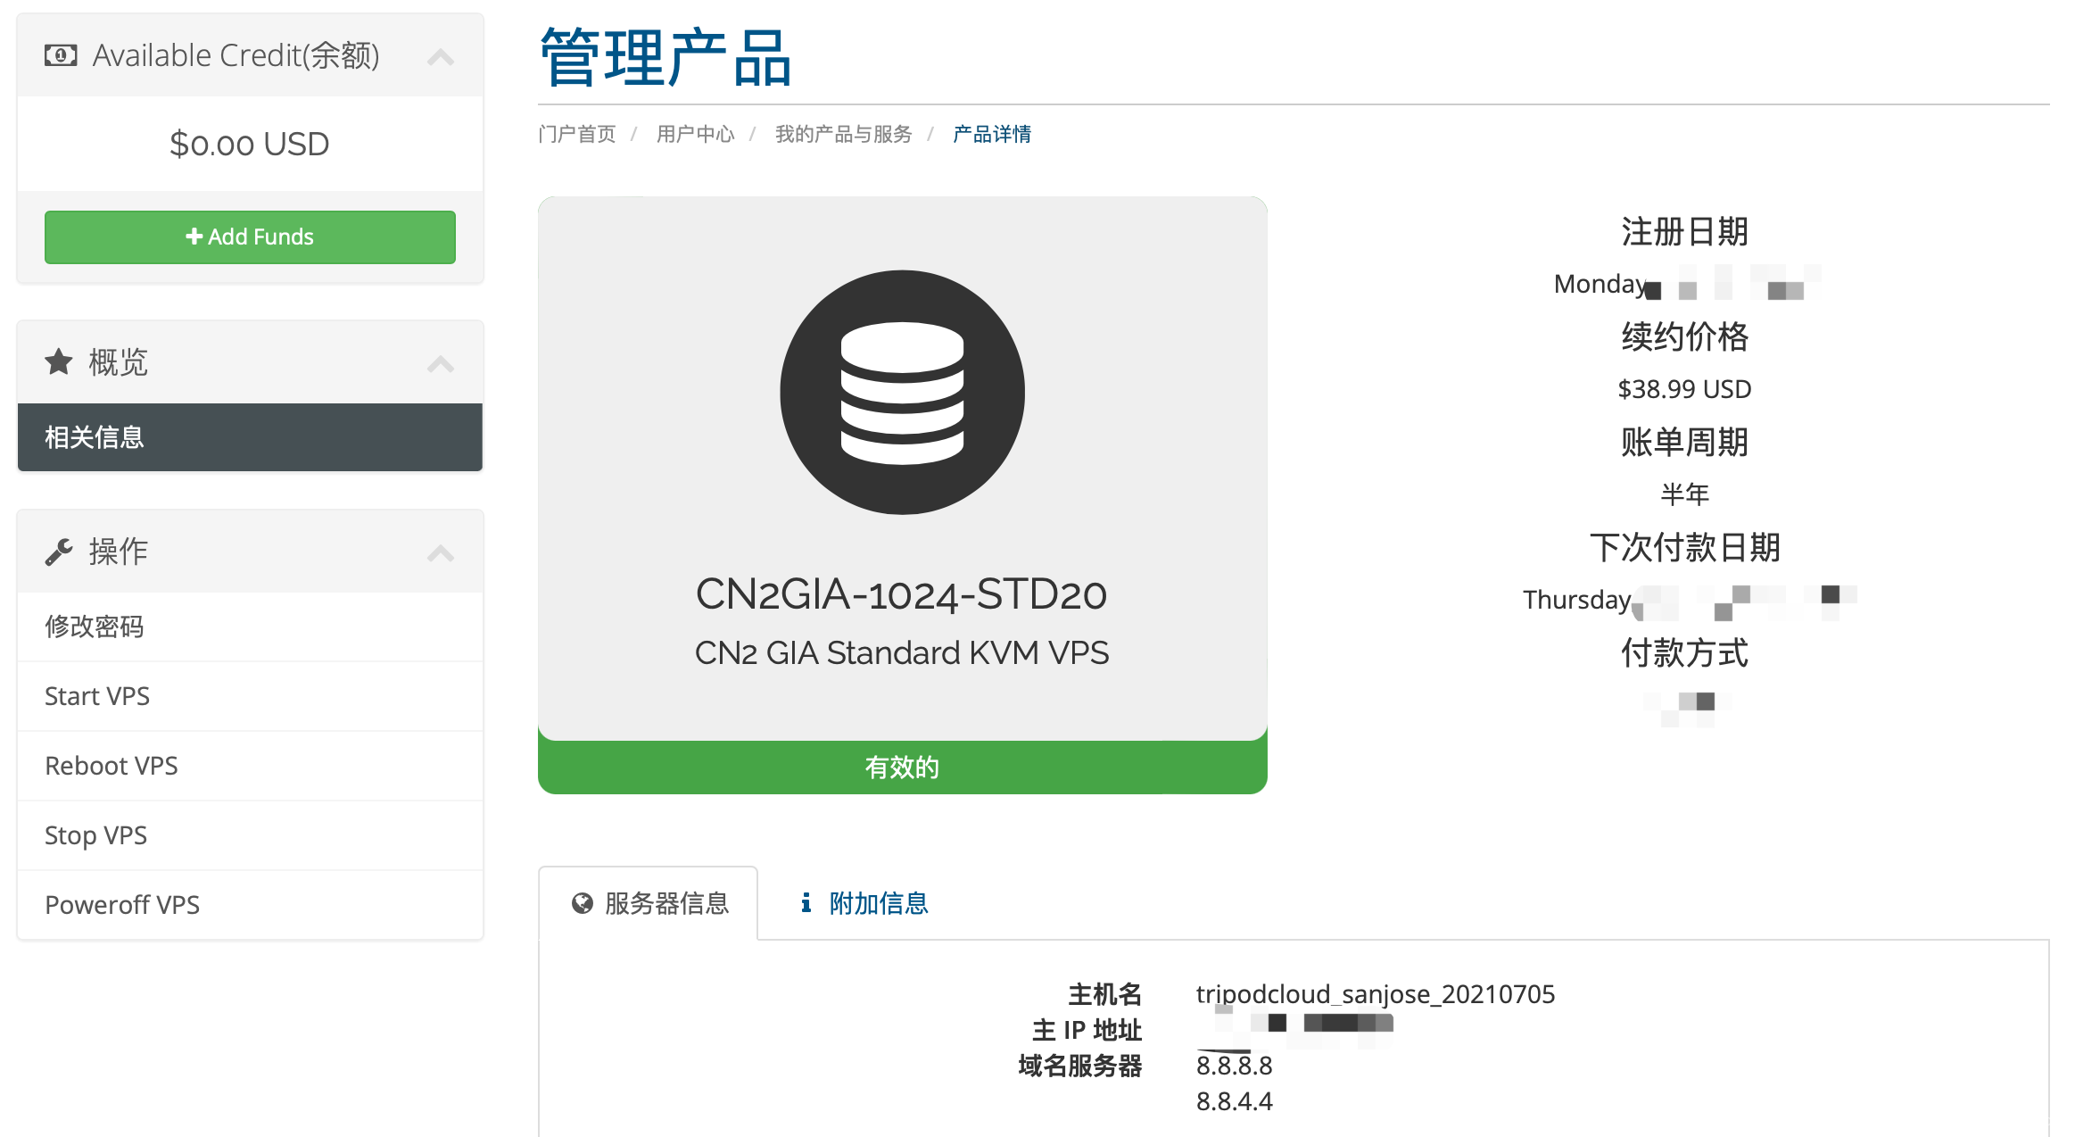Click the green 有效的 status bar

tap(900, 766)
